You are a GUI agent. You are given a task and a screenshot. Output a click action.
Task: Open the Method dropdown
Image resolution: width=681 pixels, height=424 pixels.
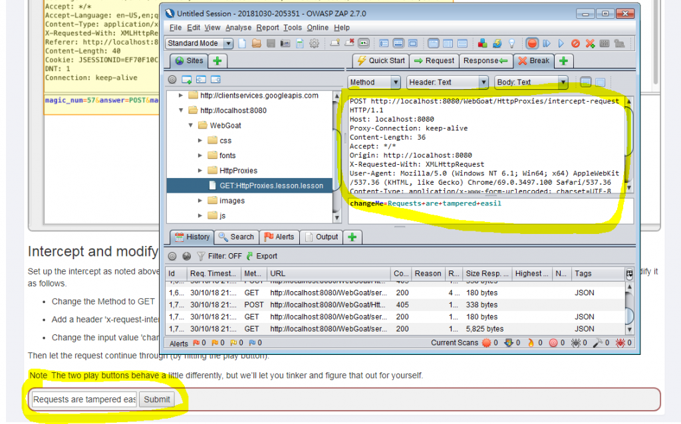click(x=374, y=82)
